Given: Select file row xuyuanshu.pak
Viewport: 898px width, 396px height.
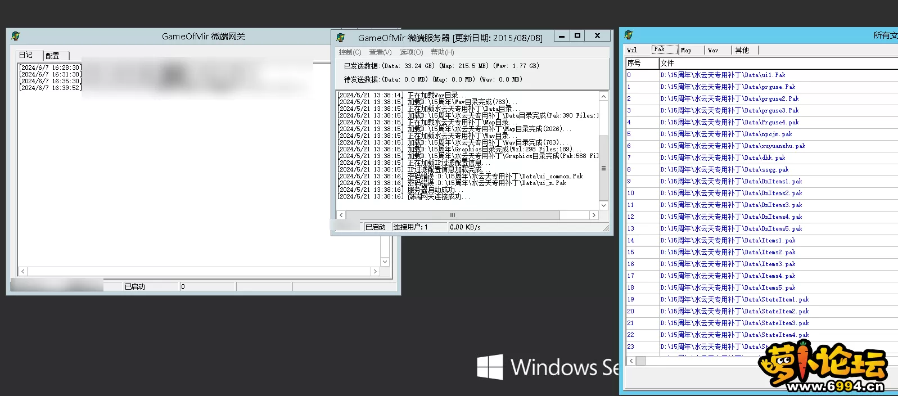Looking at the screenshot, I should point(762,146).
